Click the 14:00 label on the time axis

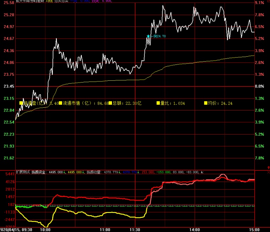(x=194, y=230)
